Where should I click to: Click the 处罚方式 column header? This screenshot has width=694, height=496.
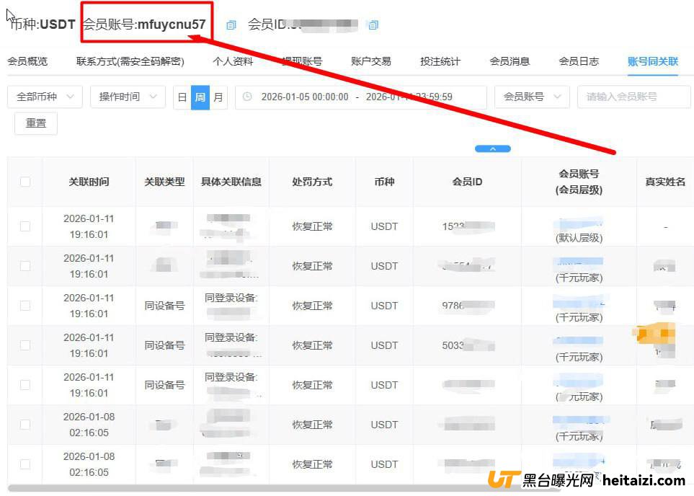click(x=312, y=182)
